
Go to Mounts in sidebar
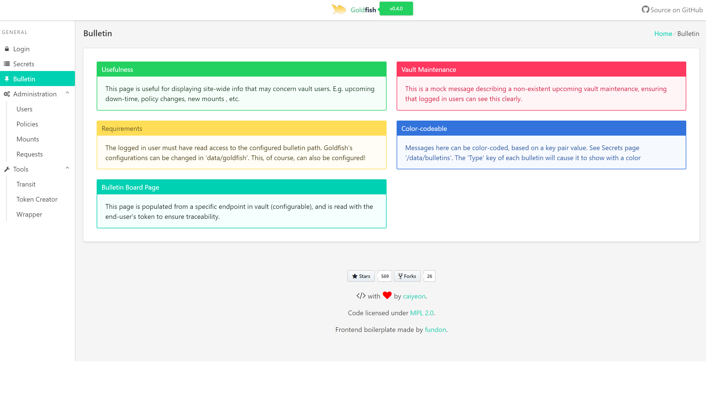point(28,139)
